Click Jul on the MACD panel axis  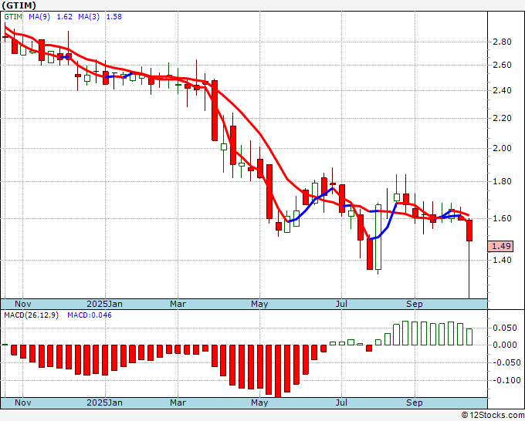(x=341, y=402)
